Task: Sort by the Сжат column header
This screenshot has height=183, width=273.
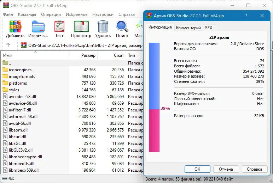Action: tap(112, 55)
